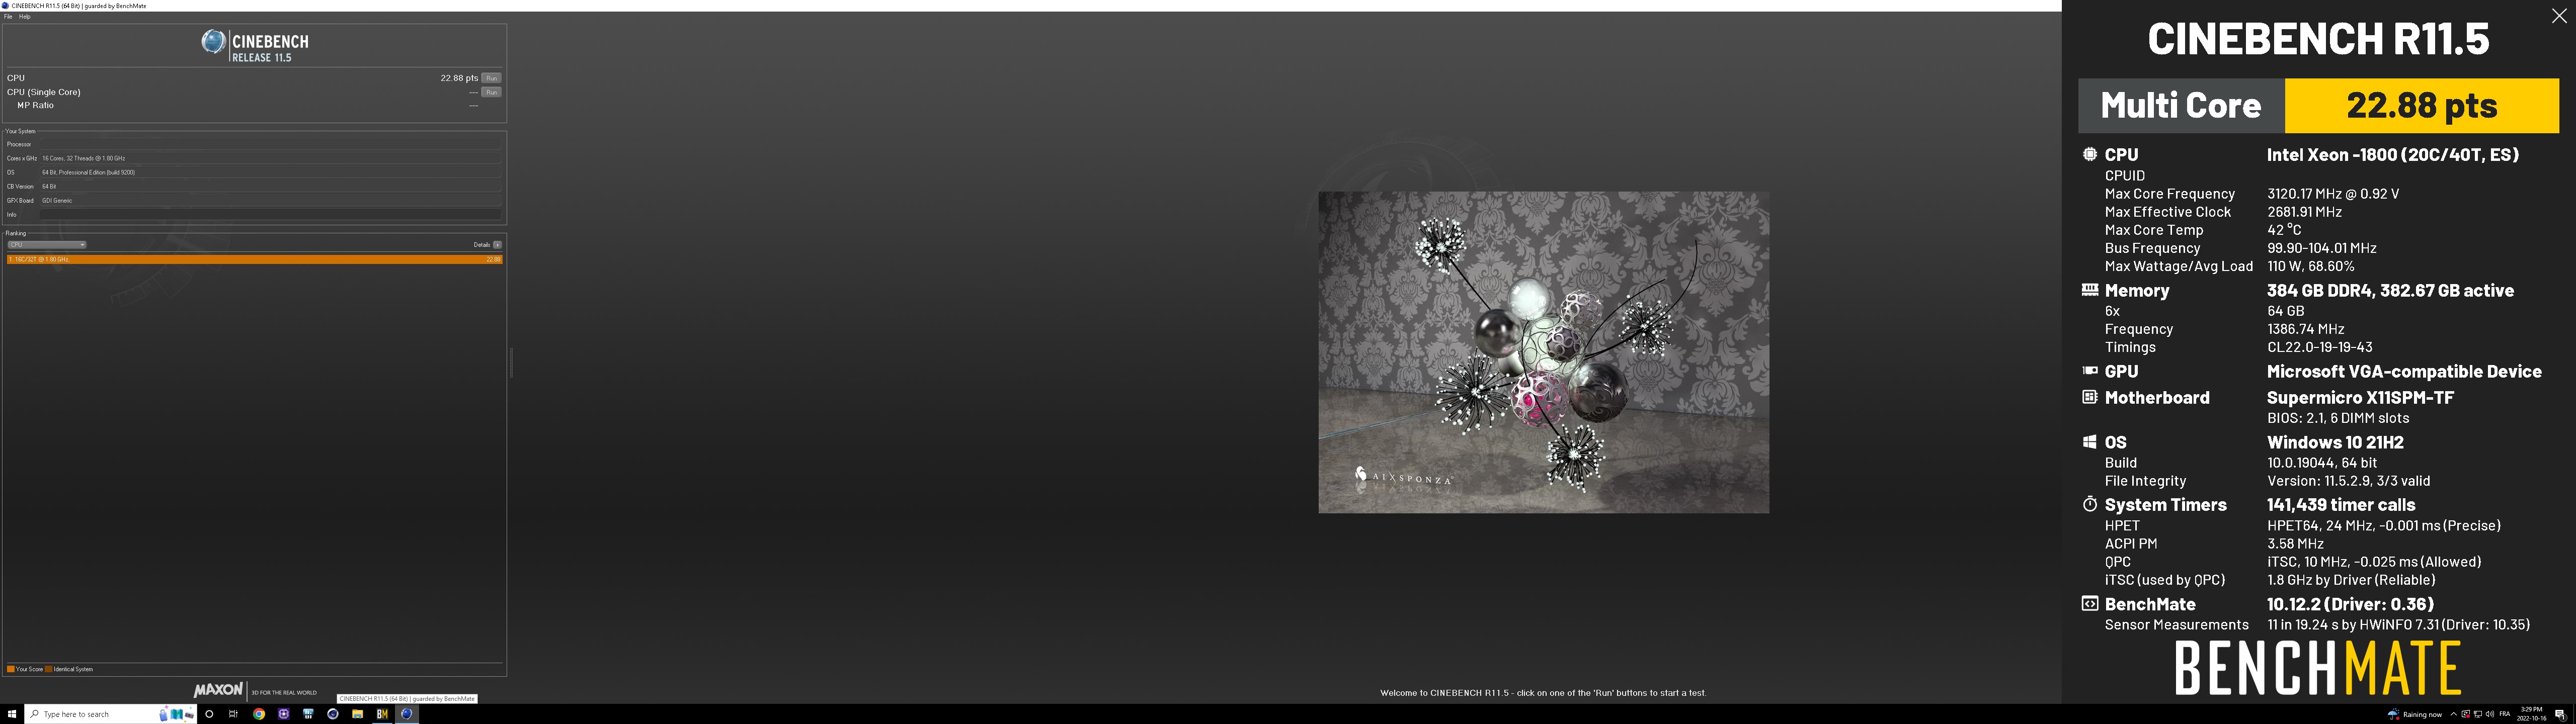Open the volume speaker tray icon
Image resolution: width=2576 pixels, height=724 pixels.
2489,714
